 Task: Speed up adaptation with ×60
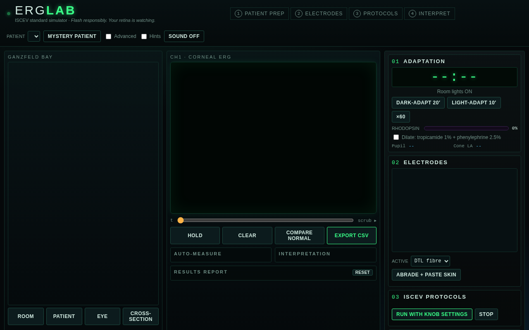tap(401, 117)
